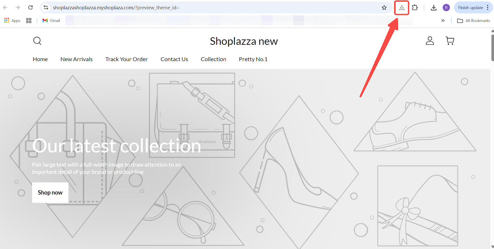The image size is (494, 249).
Task: Open the profile avatar R
Action: point(446,8)
